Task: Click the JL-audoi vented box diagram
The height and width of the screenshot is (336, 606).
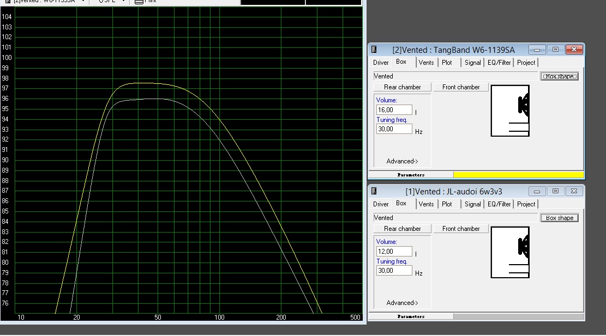Action: (x=510, y=253)
